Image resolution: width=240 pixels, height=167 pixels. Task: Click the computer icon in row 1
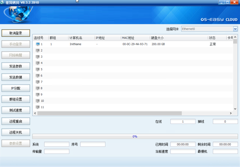tap(37, 44)
